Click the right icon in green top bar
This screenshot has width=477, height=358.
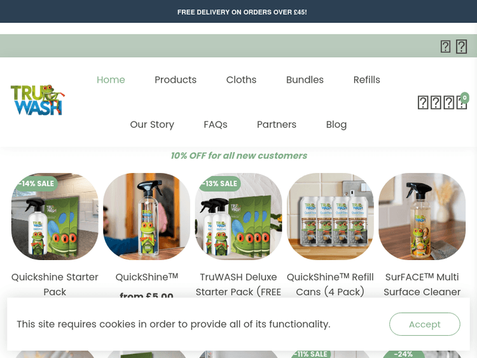tap(461, 46)
